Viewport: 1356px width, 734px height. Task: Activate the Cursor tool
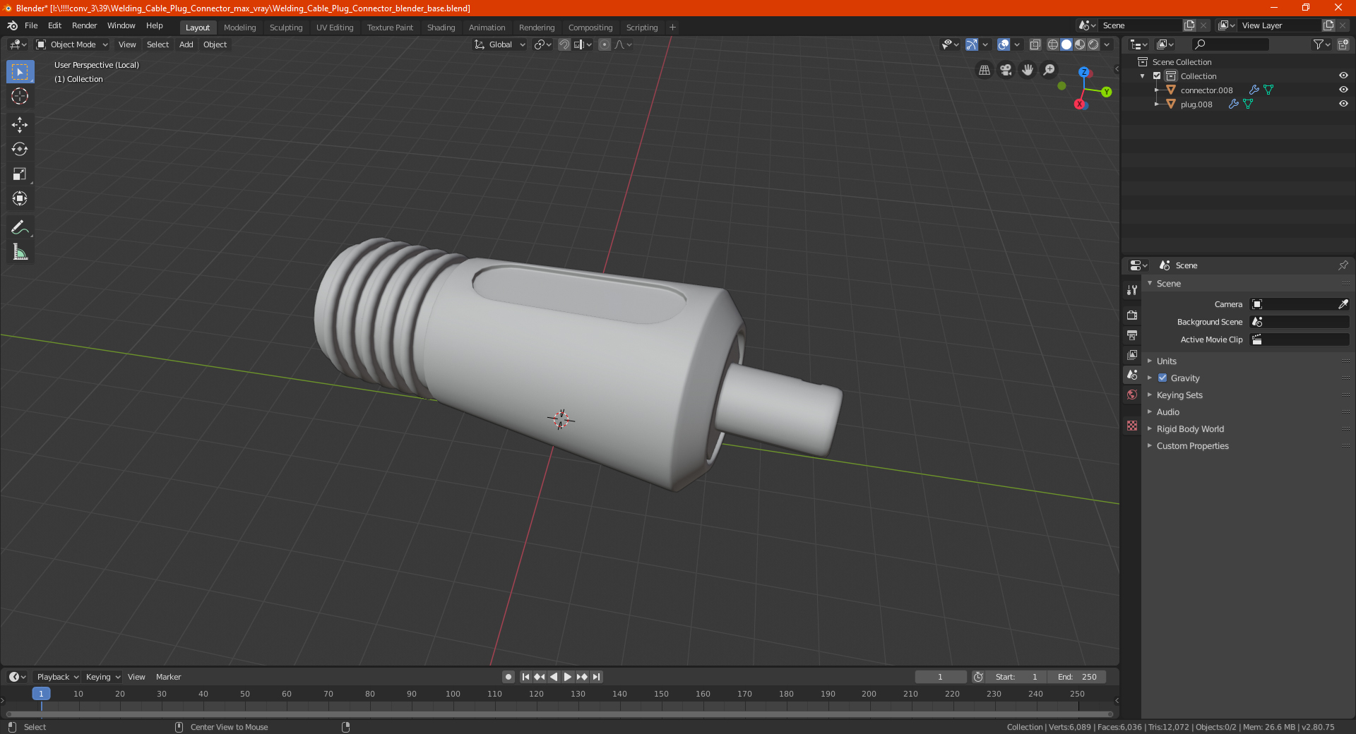(20, 96)
